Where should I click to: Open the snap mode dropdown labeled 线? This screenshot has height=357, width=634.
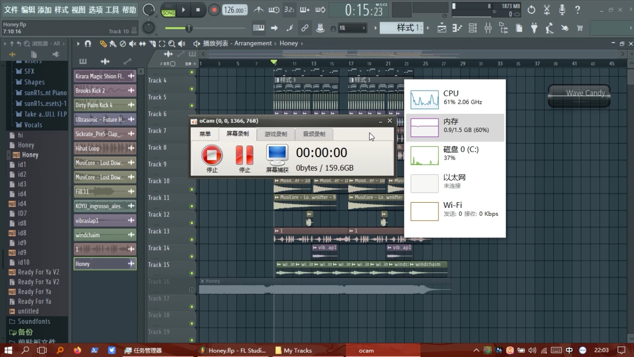click(352, 28)
